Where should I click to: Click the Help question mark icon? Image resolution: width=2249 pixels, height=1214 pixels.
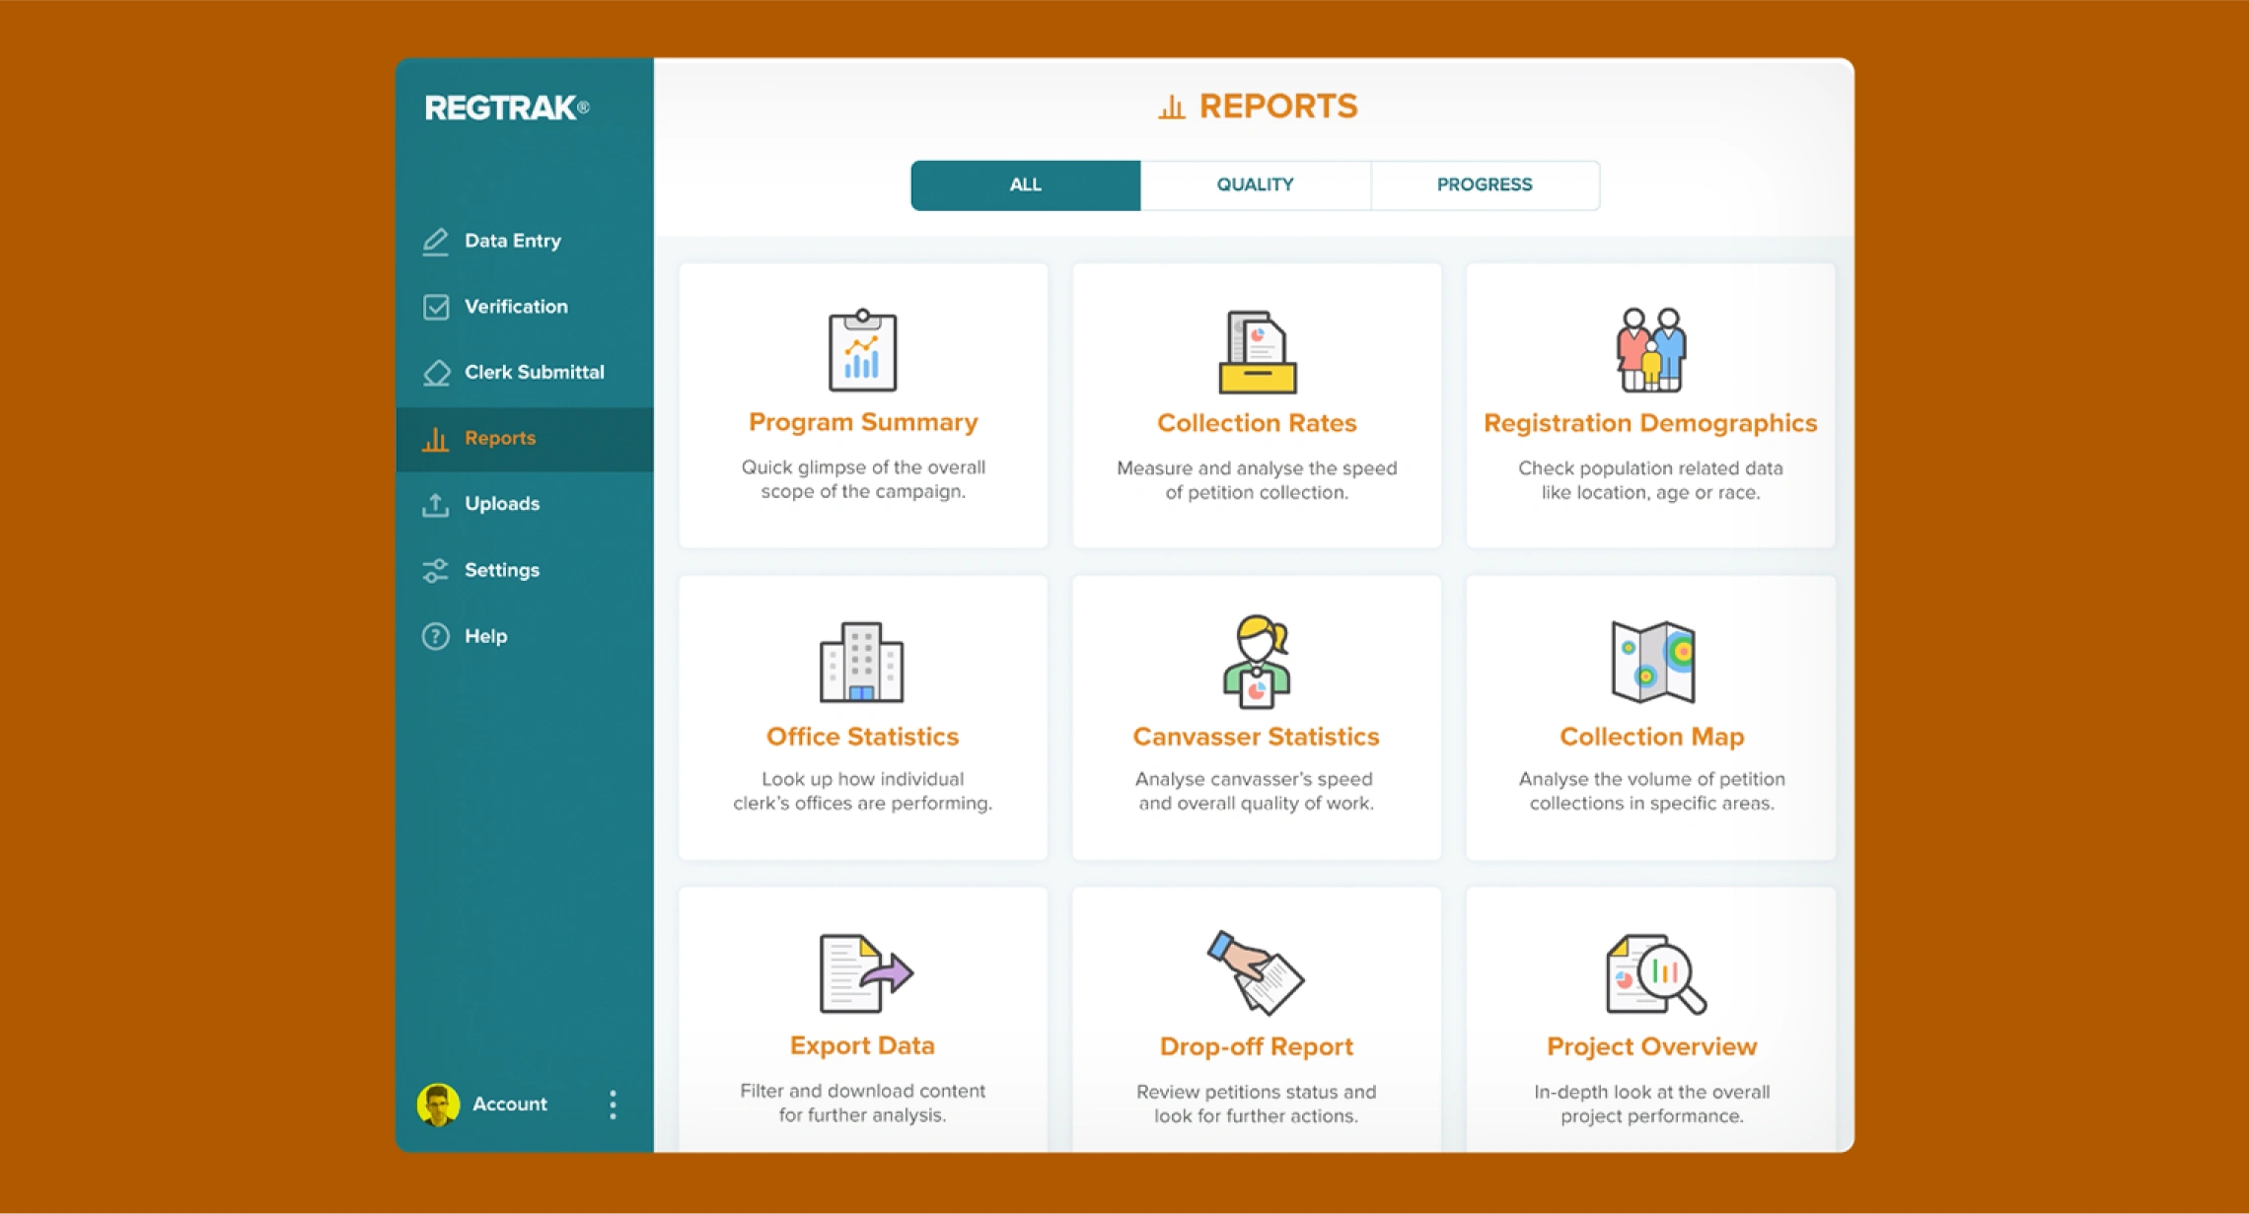(x=436, y=636)
